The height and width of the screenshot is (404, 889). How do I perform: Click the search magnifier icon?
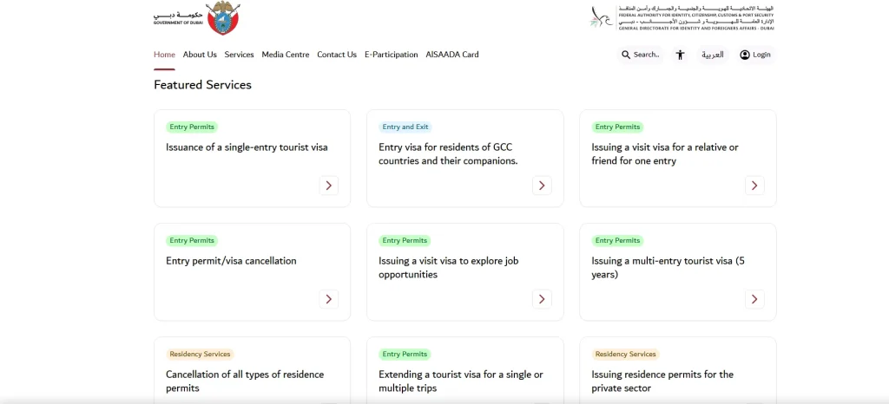[626, 55]
